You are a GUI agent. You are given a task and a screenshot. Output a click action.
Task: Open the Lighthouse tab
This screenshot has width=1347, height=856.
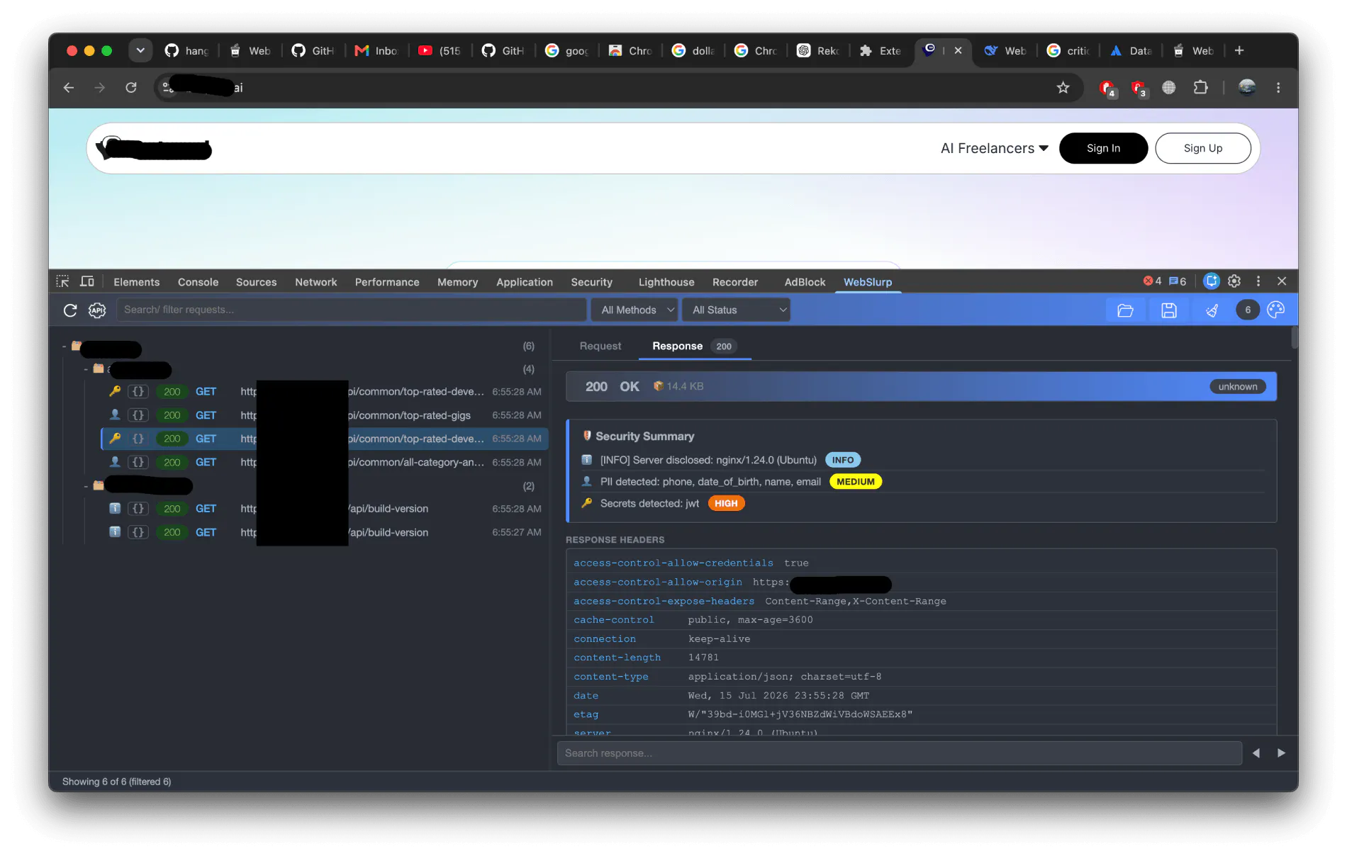666,282
